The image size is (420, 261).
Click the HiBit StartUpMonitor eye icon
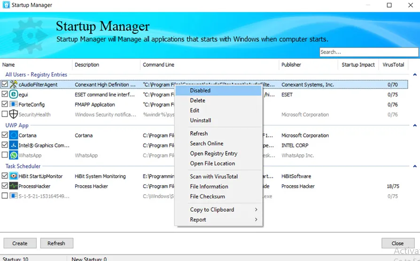14,176
